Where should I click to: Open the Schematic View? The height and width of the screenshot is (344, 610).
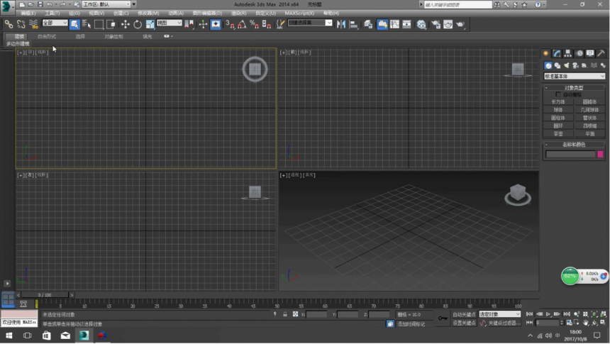pyautogui.click(x=406, y=24)
